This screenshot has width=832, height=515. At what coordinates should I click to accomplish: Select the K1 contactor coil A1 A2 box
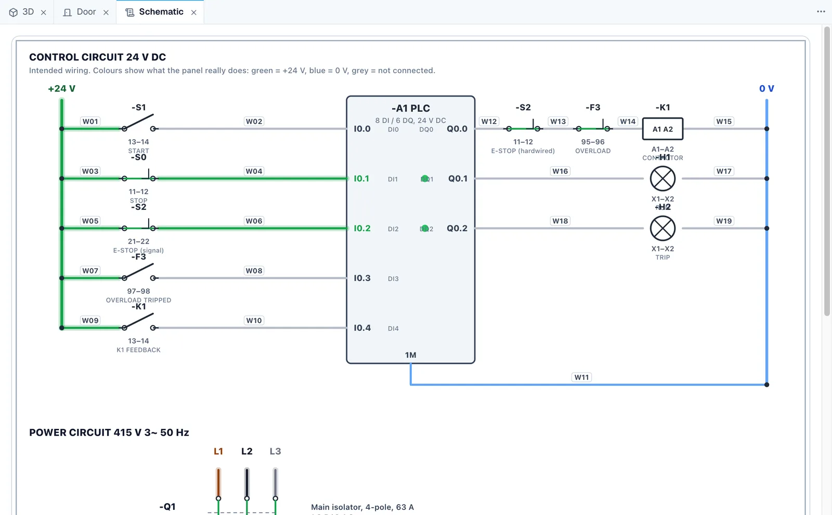point(663,129)
